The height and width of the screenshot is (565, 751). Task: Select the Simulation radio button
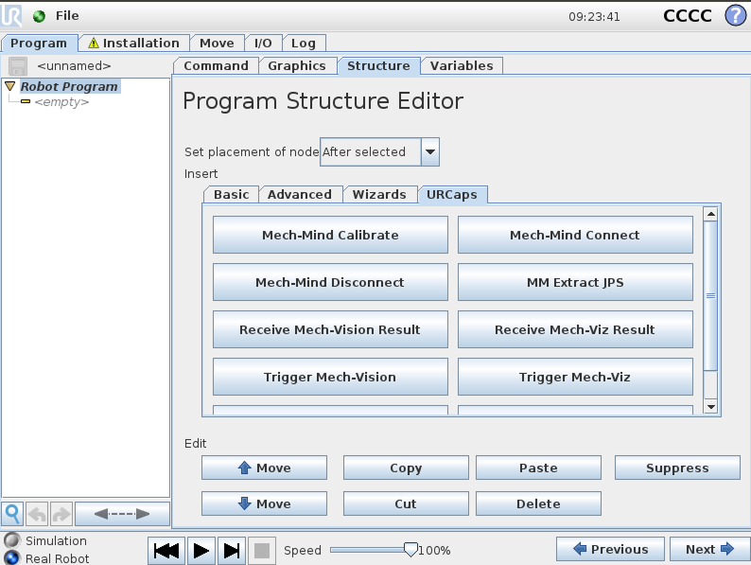coord(12,541)
